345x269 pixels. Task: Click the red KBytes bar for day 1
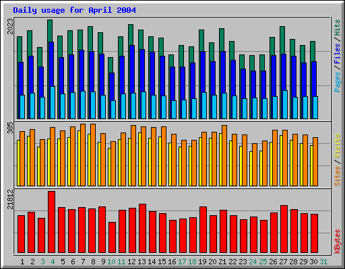[21, 234]
